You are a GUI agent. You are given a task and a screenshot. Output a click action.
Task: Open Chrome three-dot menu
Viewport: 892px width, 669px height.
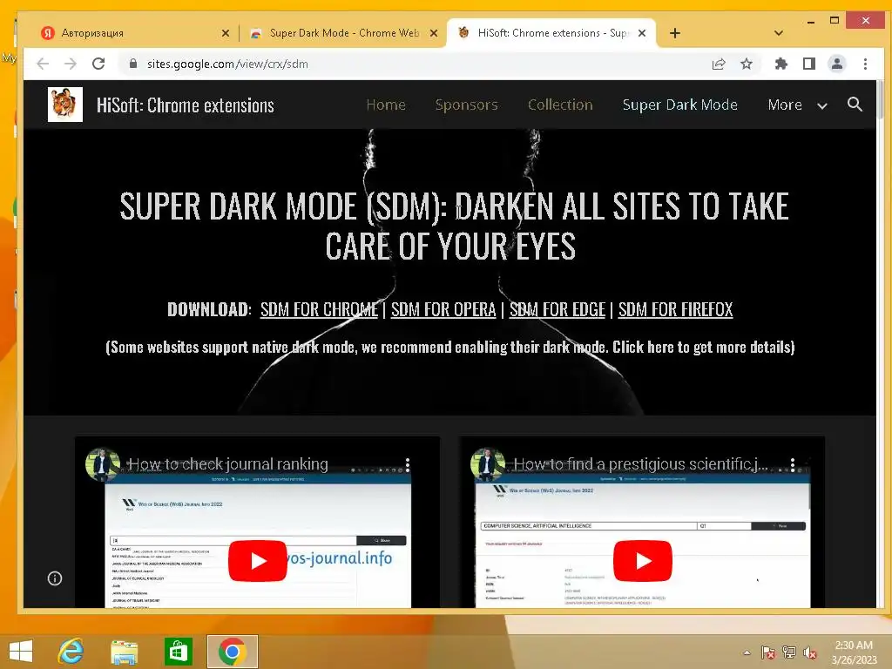(865, 64)
